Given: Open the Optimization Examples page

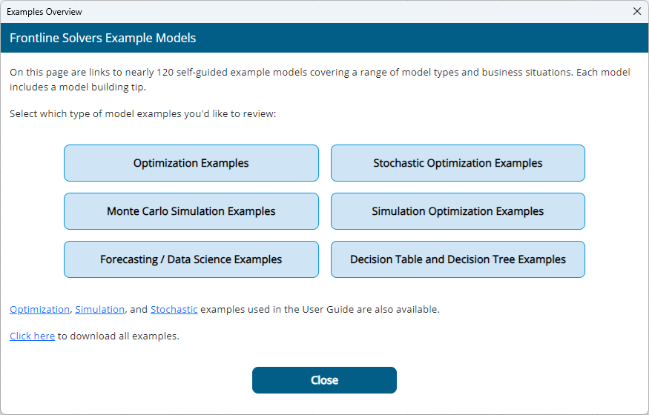Looking at the screenshot, I should click(x=191, y=163).
